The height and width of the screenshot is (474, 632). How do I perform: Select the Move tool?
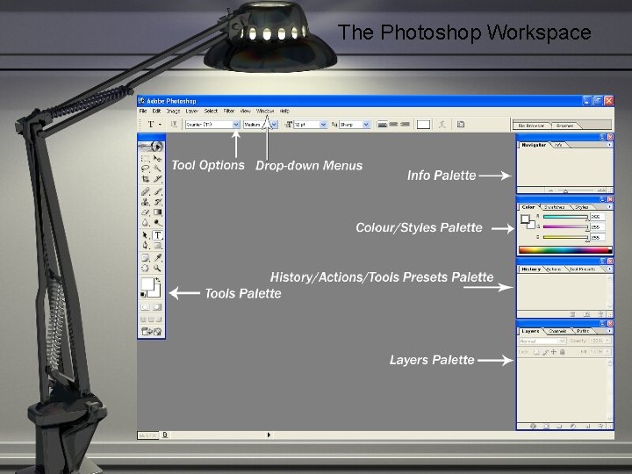[157, 158]
